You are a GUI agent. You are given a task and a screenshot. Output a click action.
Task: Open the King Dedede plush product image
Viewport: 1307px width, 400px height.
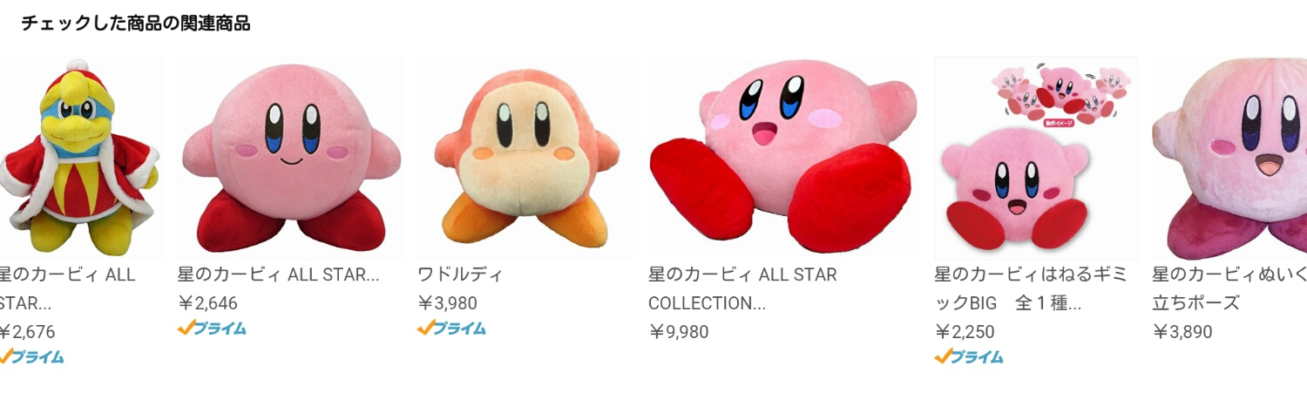81,158
